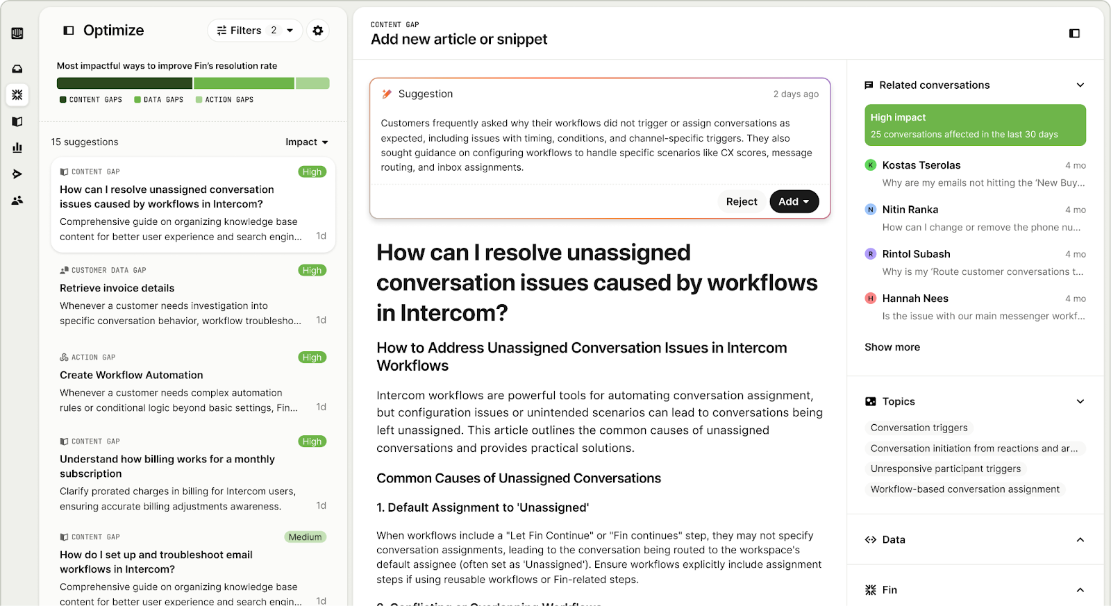This screenshot has width=1111, height=606.
Task: Select the Fin AI sidebar icon
Action: 17,94
